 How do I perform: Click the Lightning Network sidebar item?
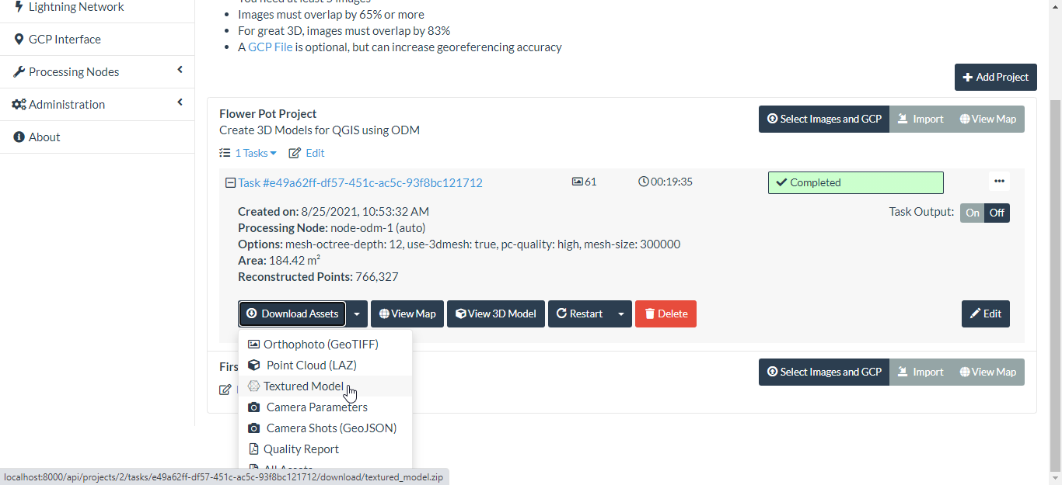(75, 7)
